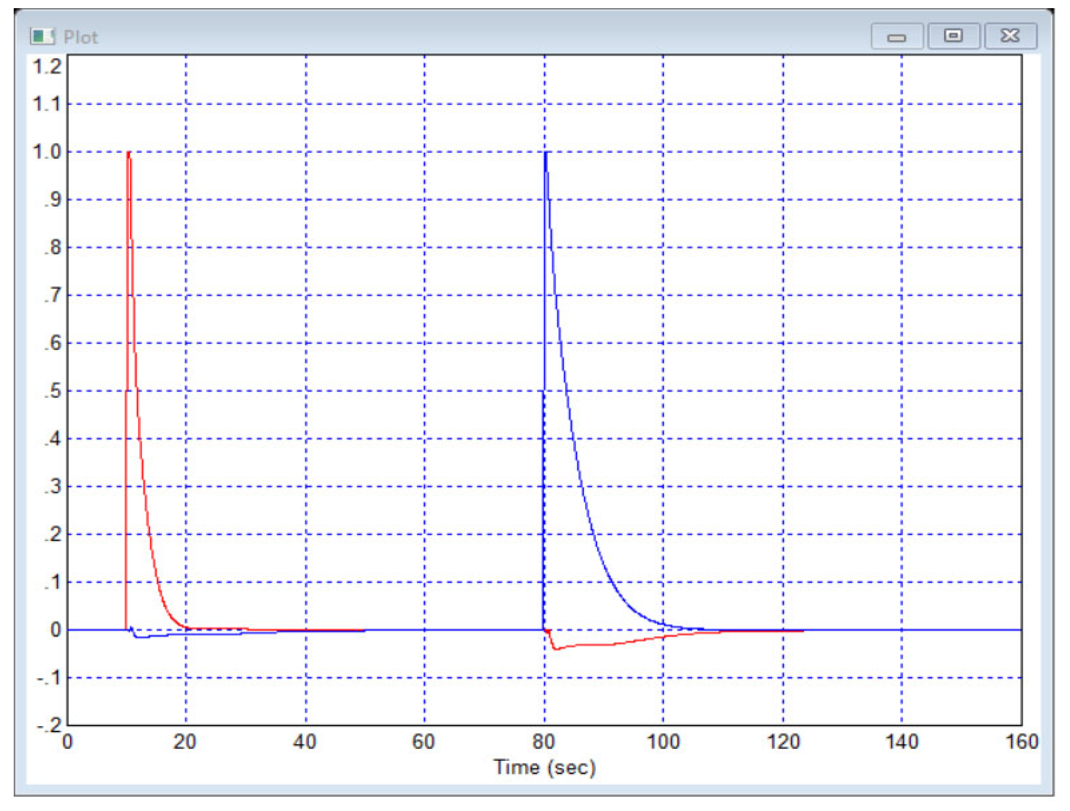The image size is (1070, 811).
Task: Close the Plot window
Action: [x=1011, y=36]
